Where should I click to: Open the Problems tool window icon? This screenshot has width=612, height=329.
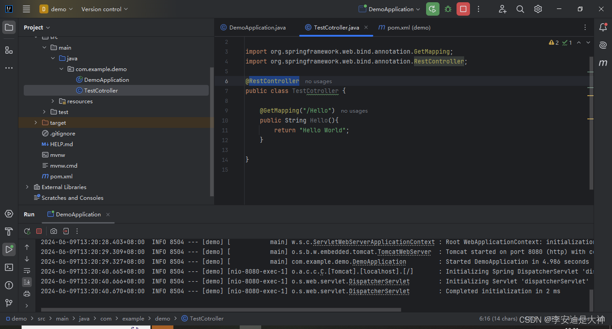pos(9,285)
